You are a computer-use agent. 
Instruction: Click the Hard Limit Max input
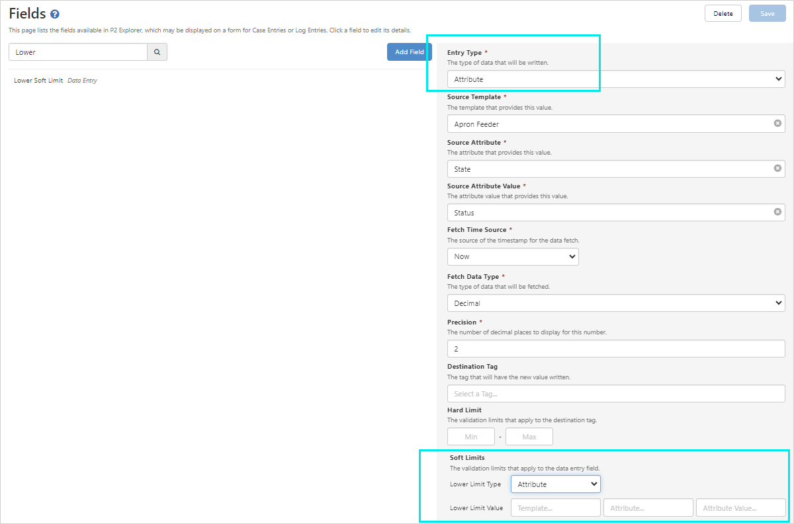[x=529, y=437]
